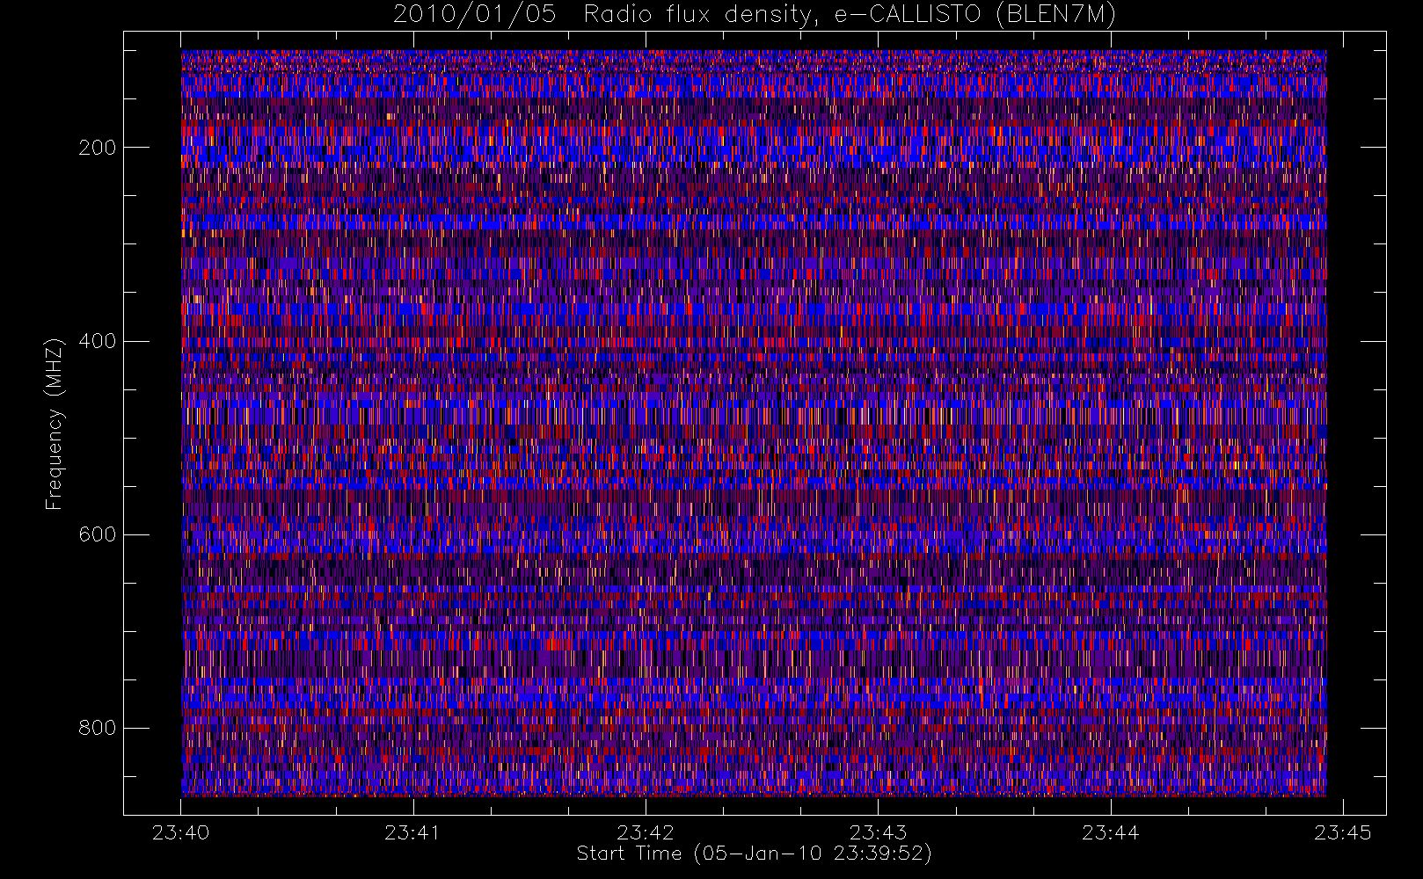
Task: Click the 'Frequency (MHZ)' axis title
Action: (55, 424)
